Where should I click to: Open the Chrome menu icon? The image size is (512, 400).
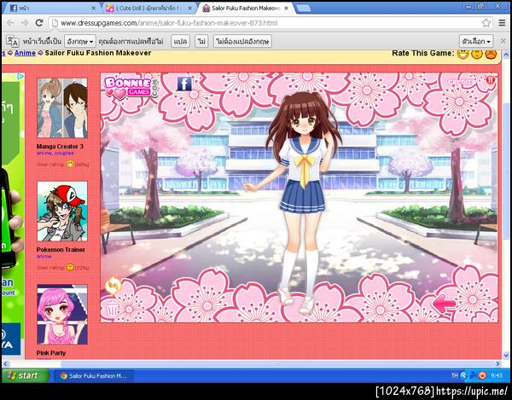[502, 23]
